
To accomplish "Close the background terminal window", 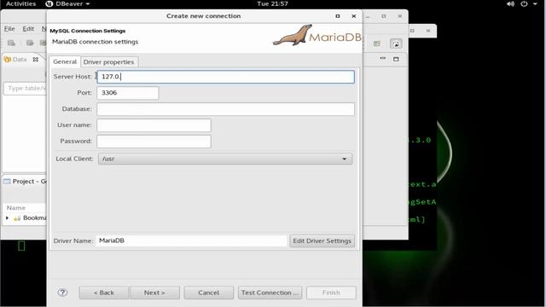I will click(x=428, y=31).
